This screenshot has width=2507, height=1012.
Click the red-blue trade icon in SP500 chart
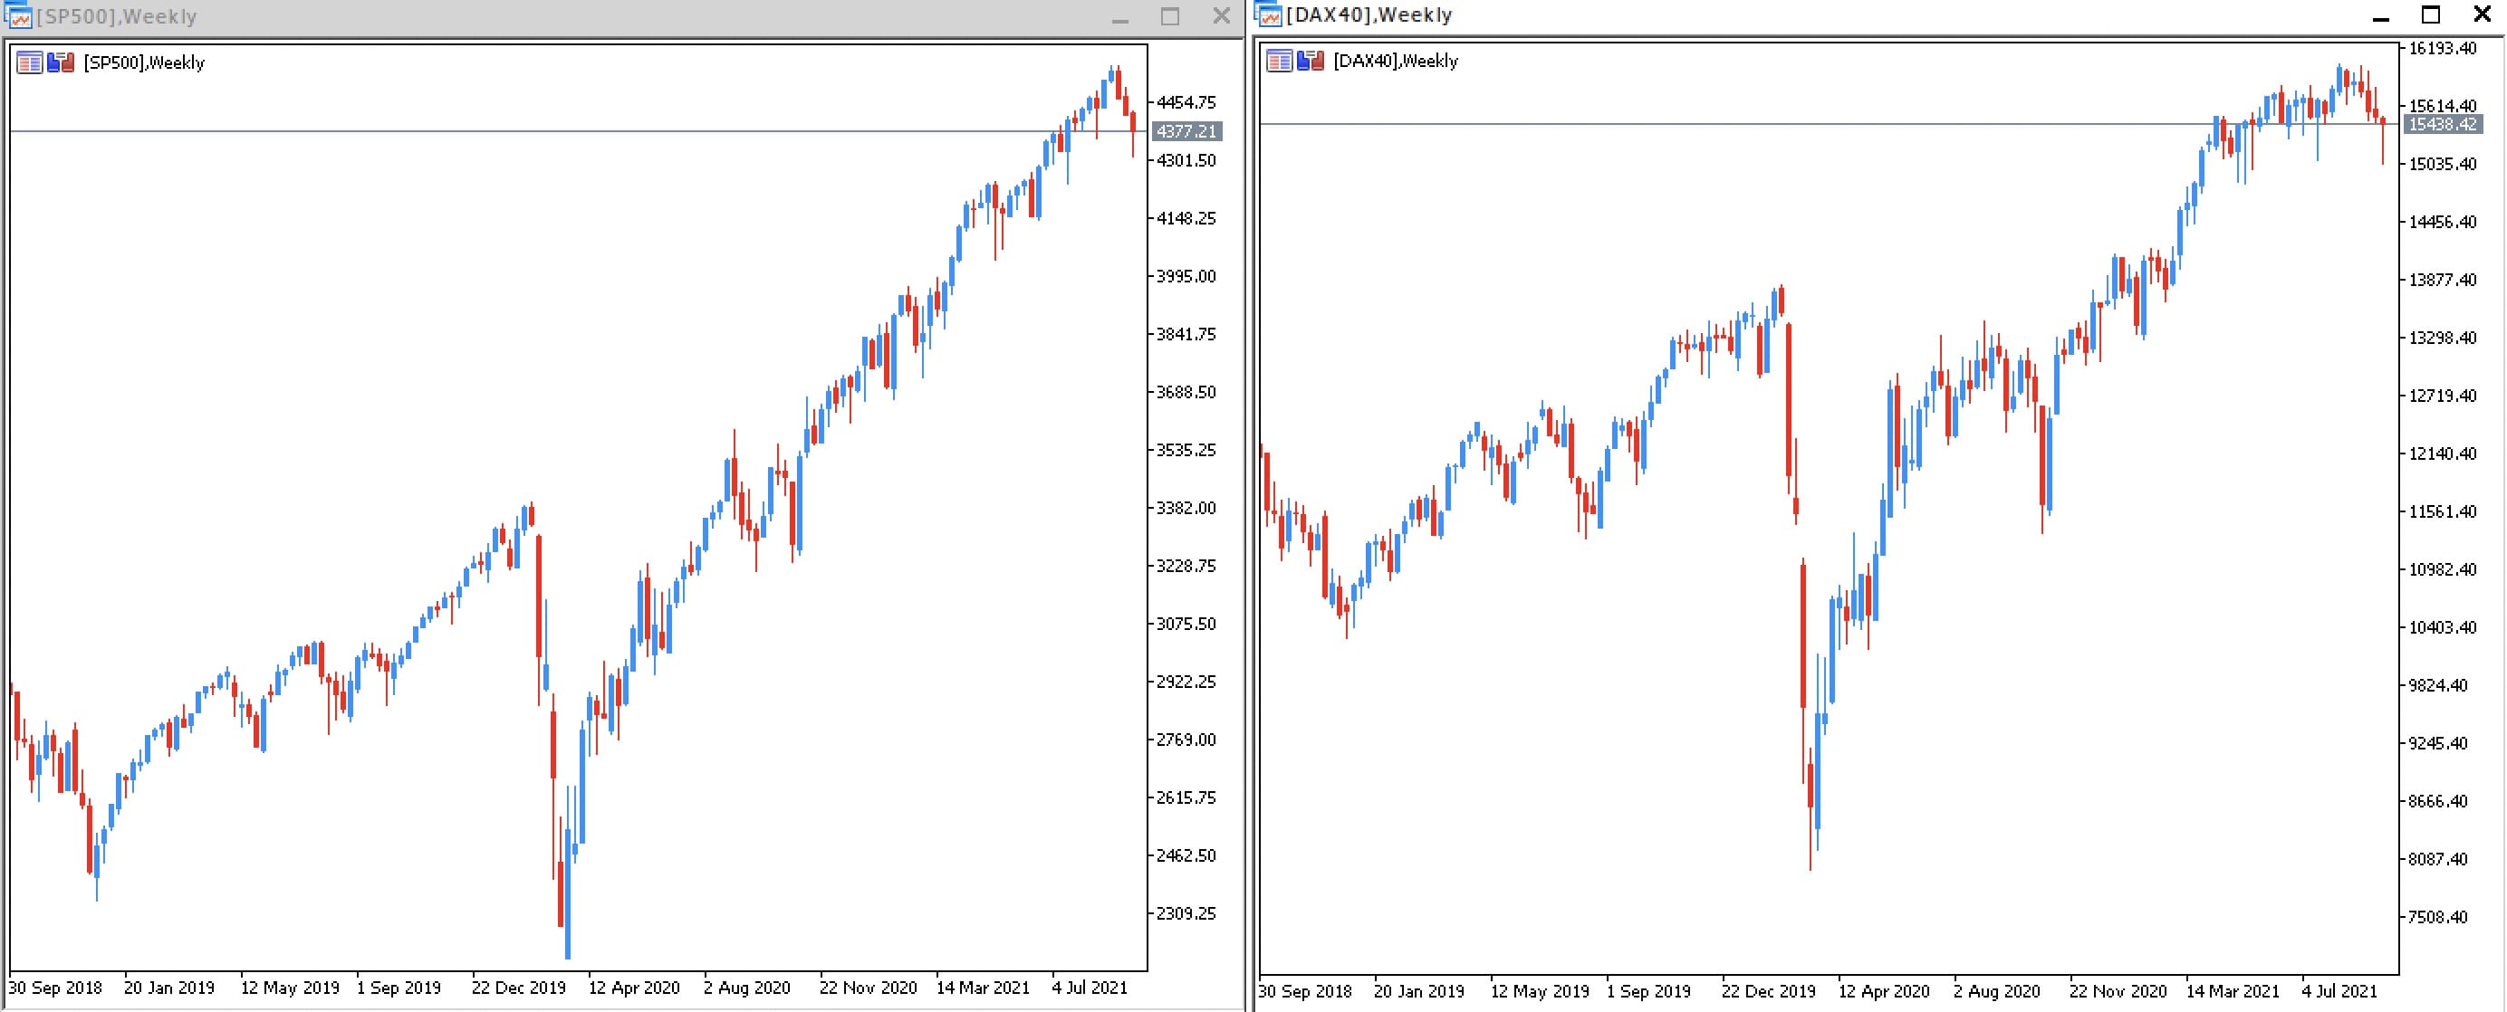(x=62, y=63)
